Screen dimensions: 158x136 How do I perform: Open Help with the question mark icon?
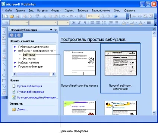[116, 16]
